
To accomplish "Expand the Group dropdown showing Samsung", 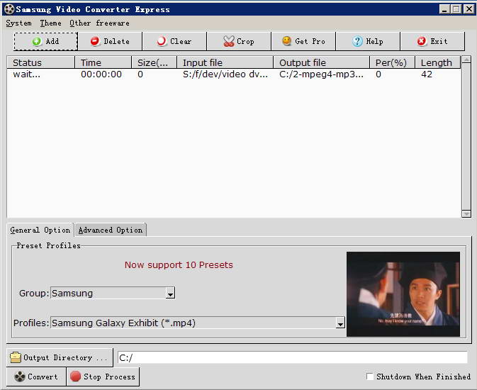I will tap(170, 294).
